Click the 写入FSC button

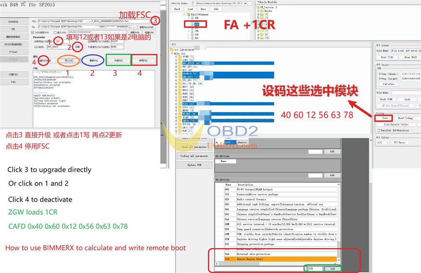pos(69,60)
